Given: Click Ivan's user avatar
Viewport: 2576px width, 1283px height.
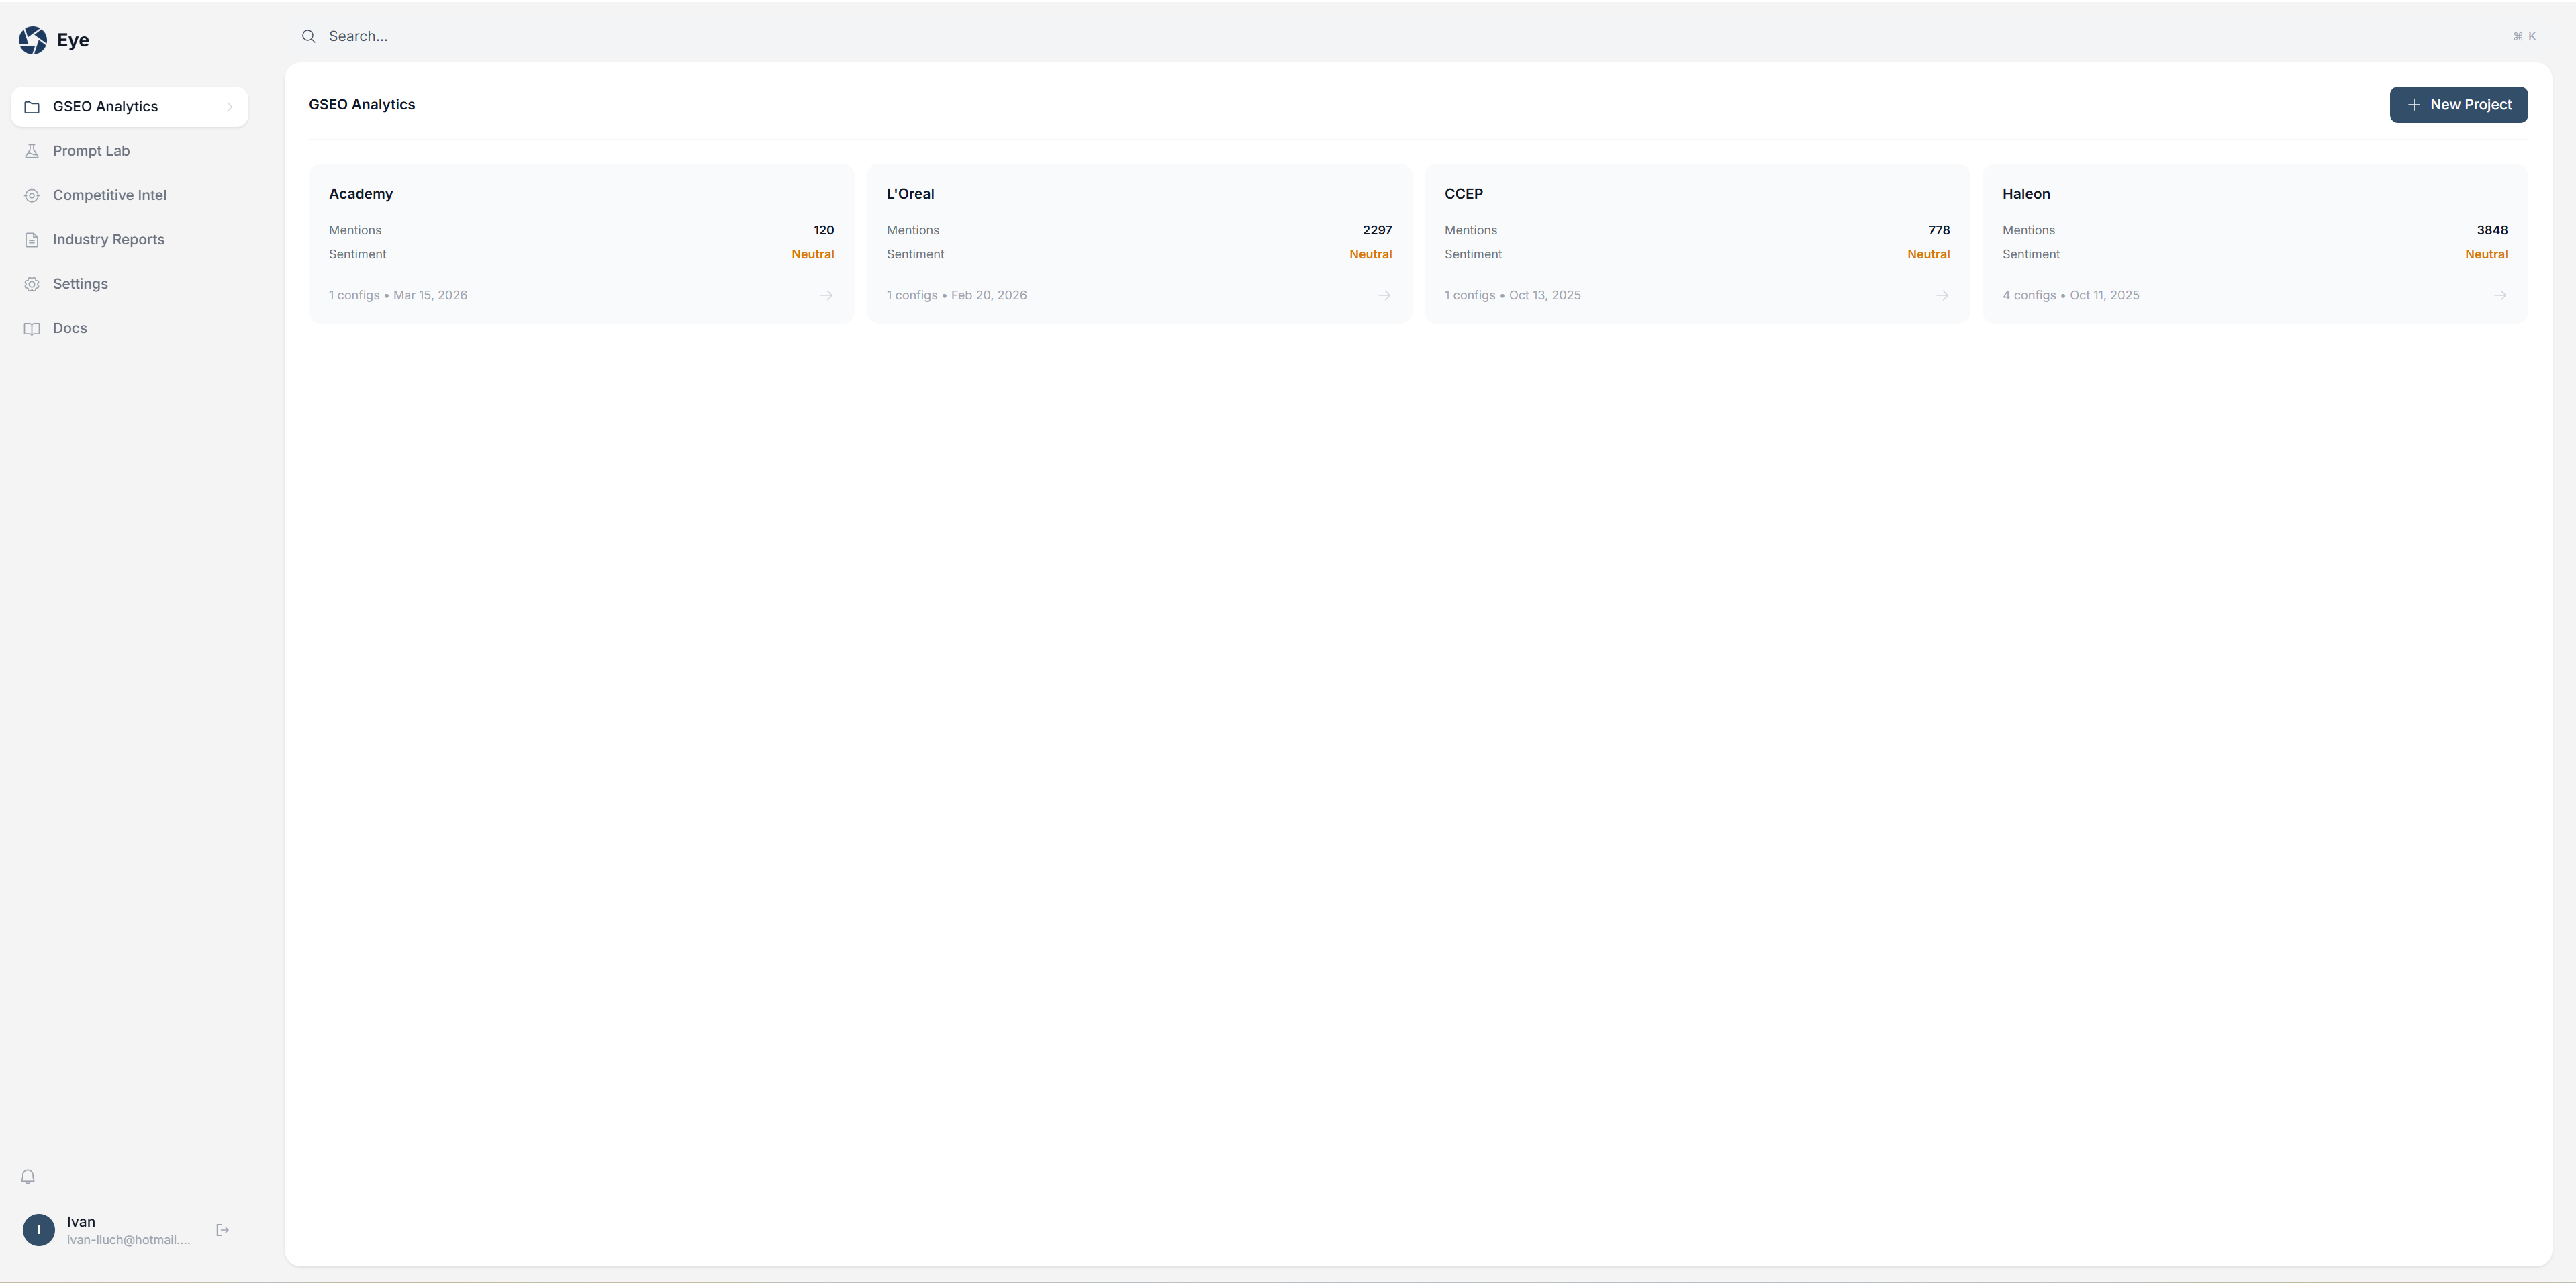Looking at the screenshot, I should point(39,1230).
